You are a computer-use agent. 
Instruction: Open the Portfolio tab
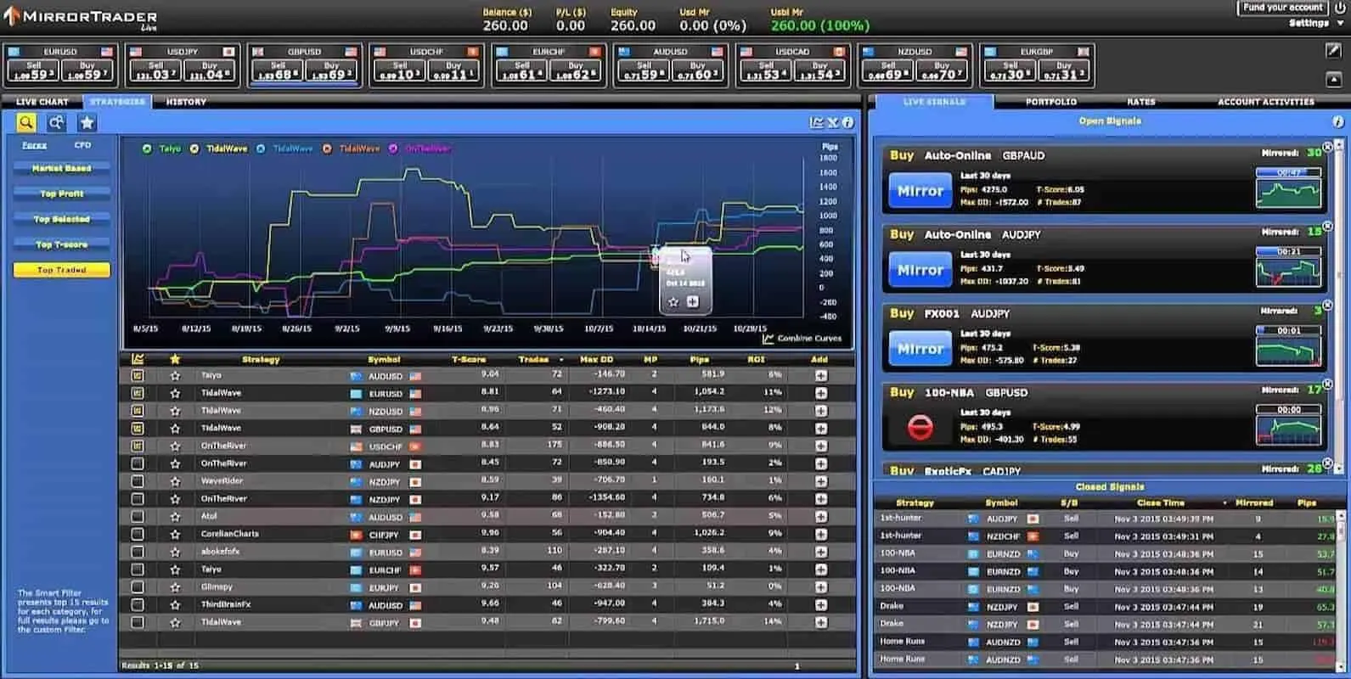click(1050, 102)
